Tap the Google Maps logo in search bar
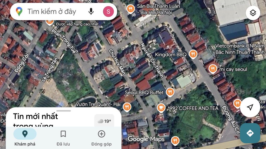 coord(19,11)
